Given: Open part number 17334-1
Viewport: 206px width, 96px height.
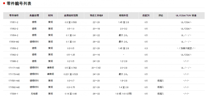Looking at the screenshot, I should coord(14,94).
